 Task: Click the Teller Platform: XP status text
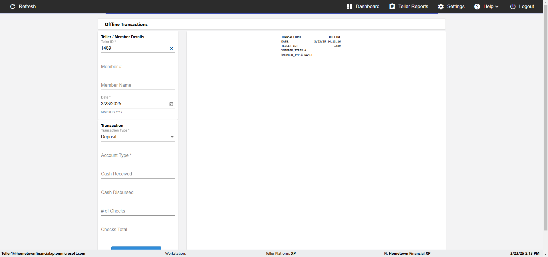[x=281, y=253]
